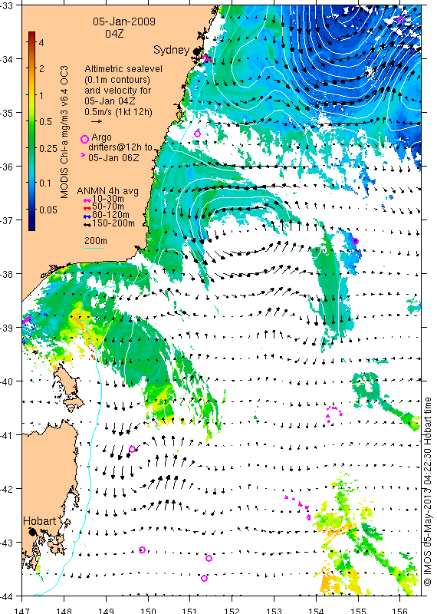
Task: Click the Argo float circle near 35.4S 151.2E
Action: [197, 134]
